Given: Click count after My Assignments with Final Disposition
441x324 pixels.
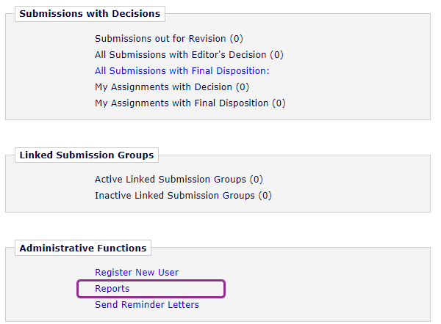Looking at the screenshot, I should tap(279, 103).
